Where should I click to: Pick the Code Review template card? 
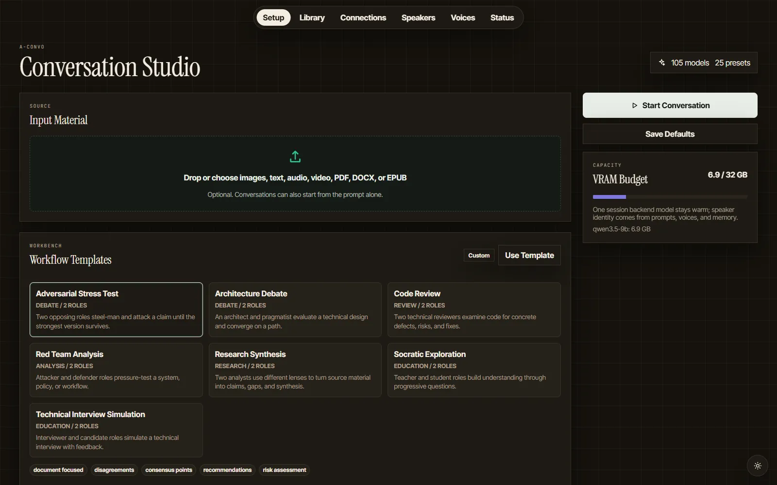click(474, 309)
